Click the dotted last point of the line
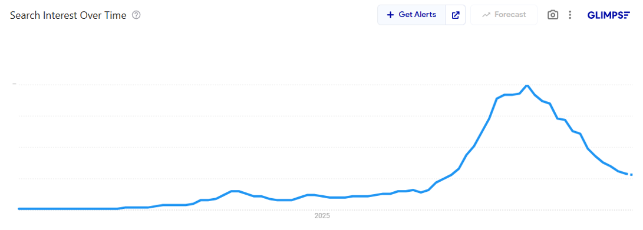Viewport: 643px width, 230px height. pos(631,175)
